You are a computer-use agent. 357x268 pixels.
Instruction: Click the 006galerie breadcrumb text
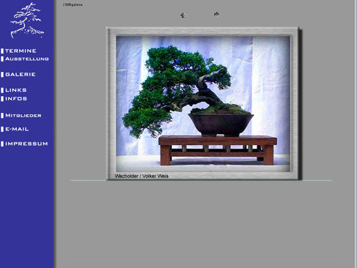click(x=73, y=5)
